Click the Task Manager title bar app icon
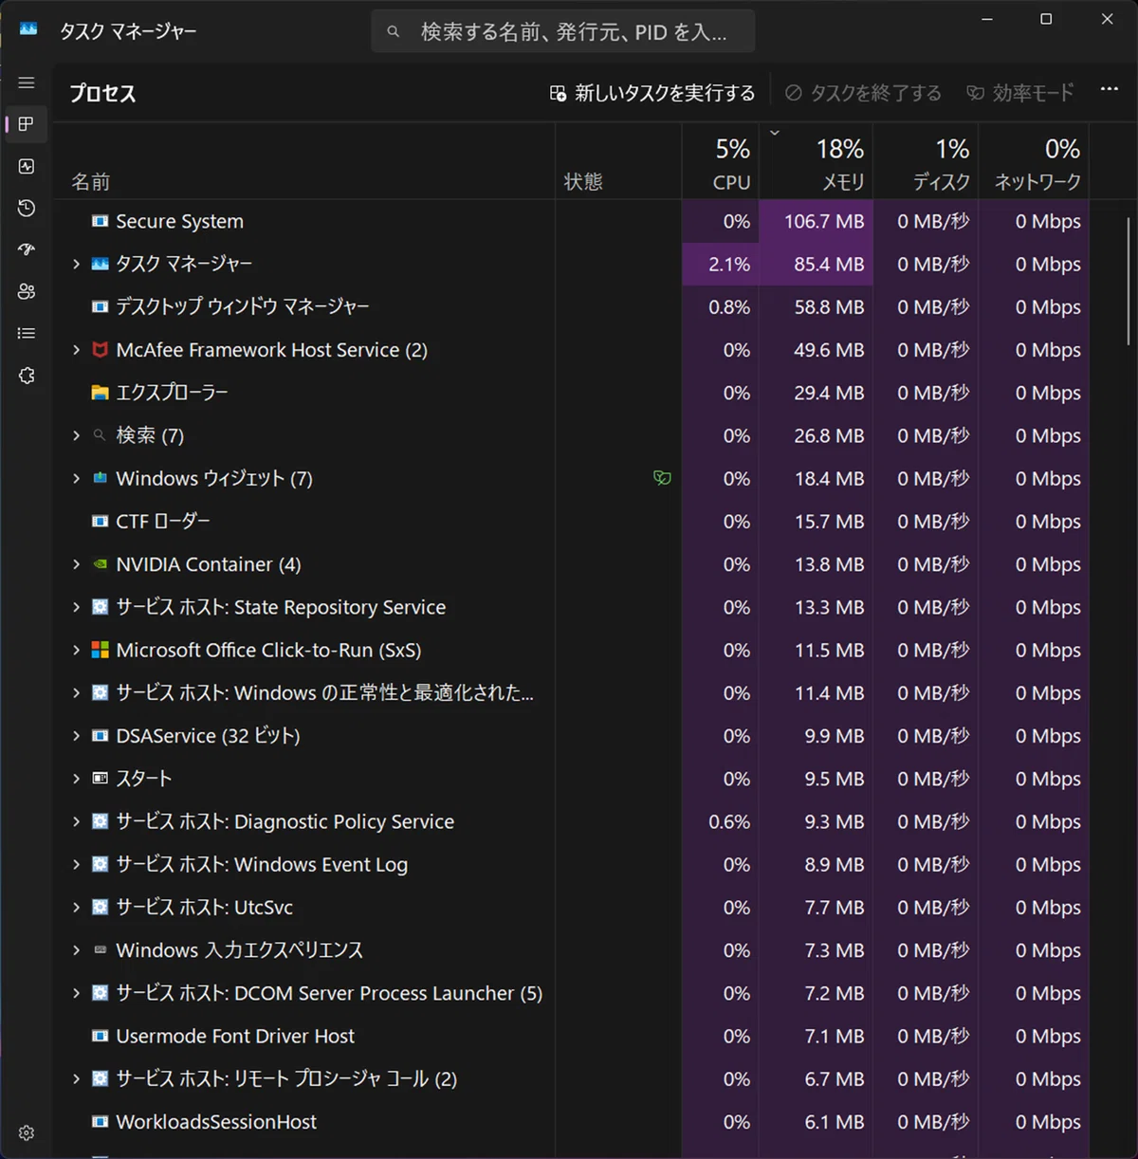 [28, 29]
